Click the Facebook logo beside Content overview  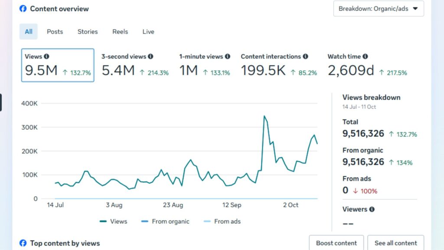tap(23, 9)
